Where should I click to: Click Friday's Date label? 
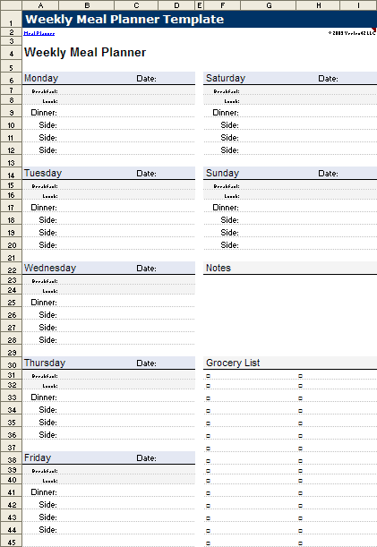146,458
